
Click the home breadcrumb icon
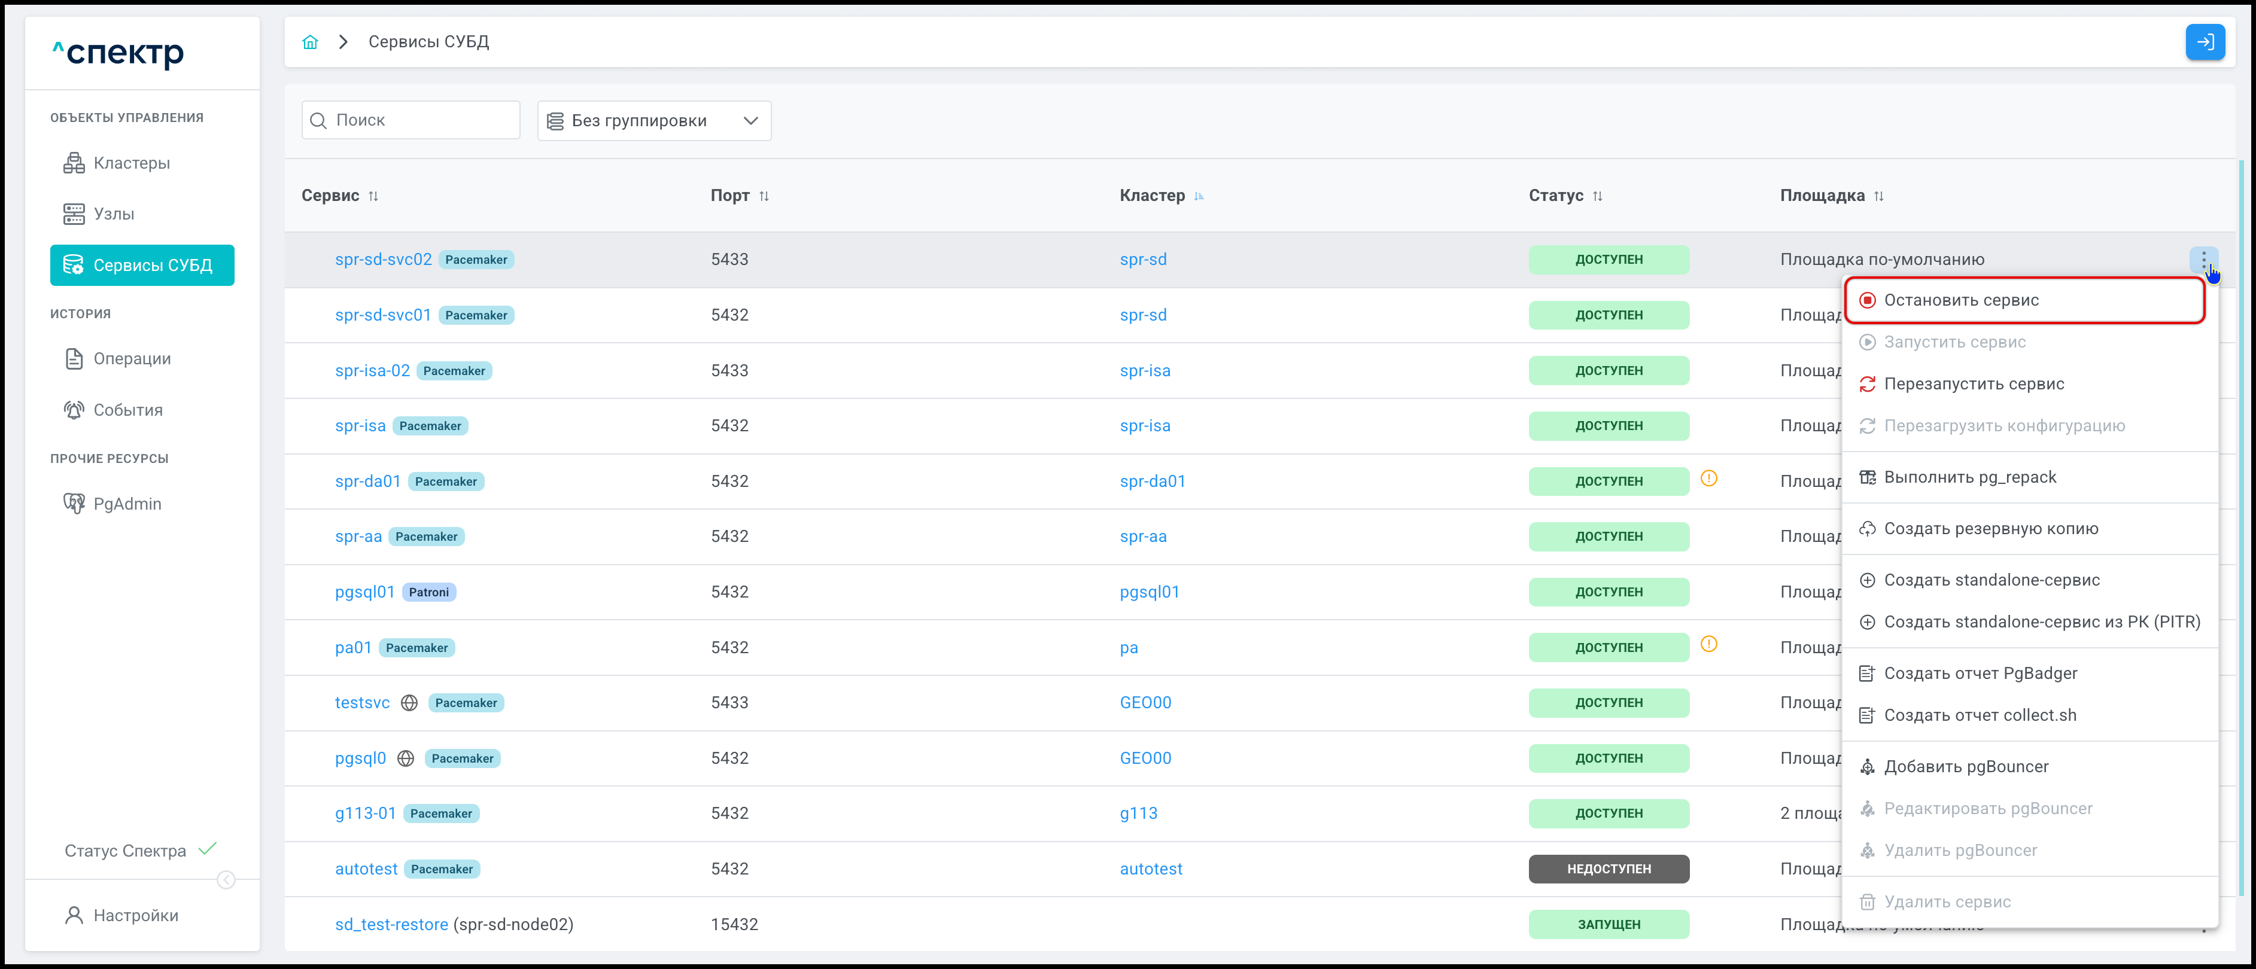(310, 42)
